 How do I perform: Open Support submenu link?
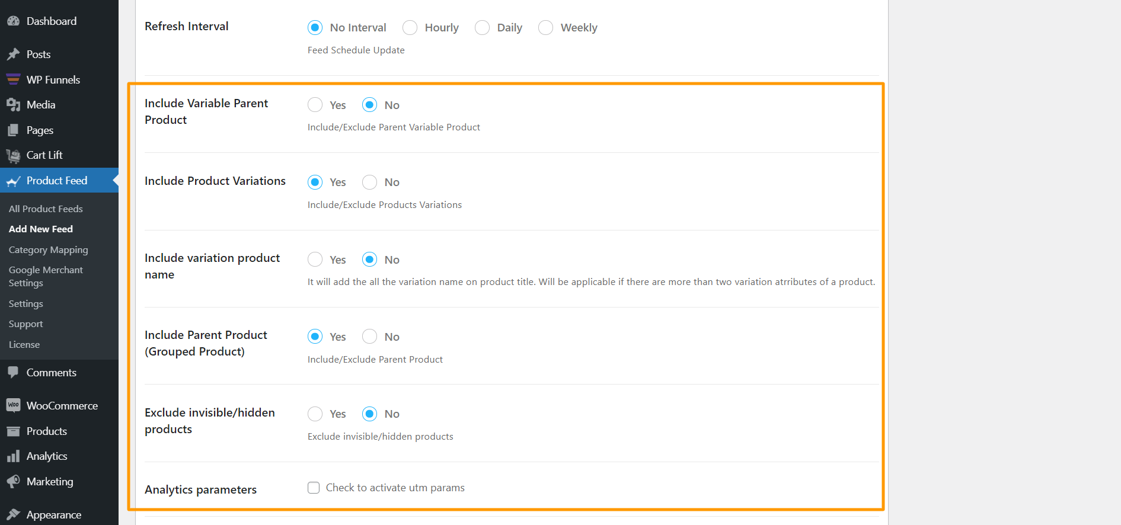coord(26,324)
